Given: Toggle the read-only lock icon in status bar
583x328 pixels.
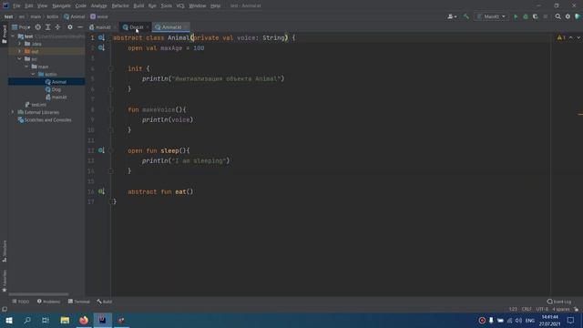Looking at the screenshot, I should point(577,309).
